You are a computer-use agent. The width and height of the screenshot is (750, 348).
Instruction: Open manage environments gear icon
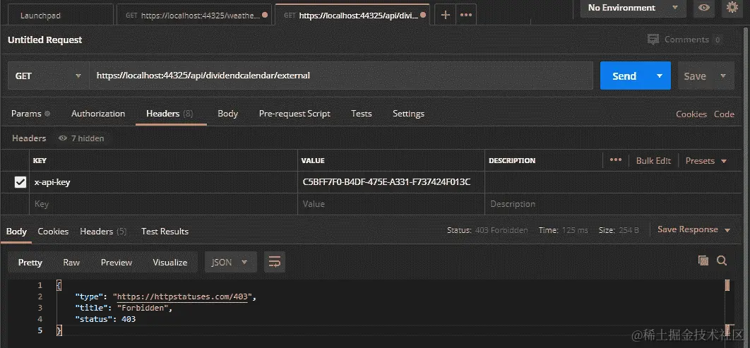point(732,8)
